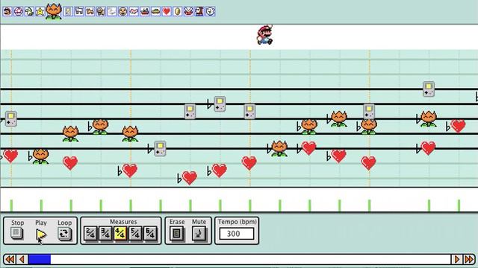Select the Boat instrument icon
The image size is (478, 268).
click(145, 12)
